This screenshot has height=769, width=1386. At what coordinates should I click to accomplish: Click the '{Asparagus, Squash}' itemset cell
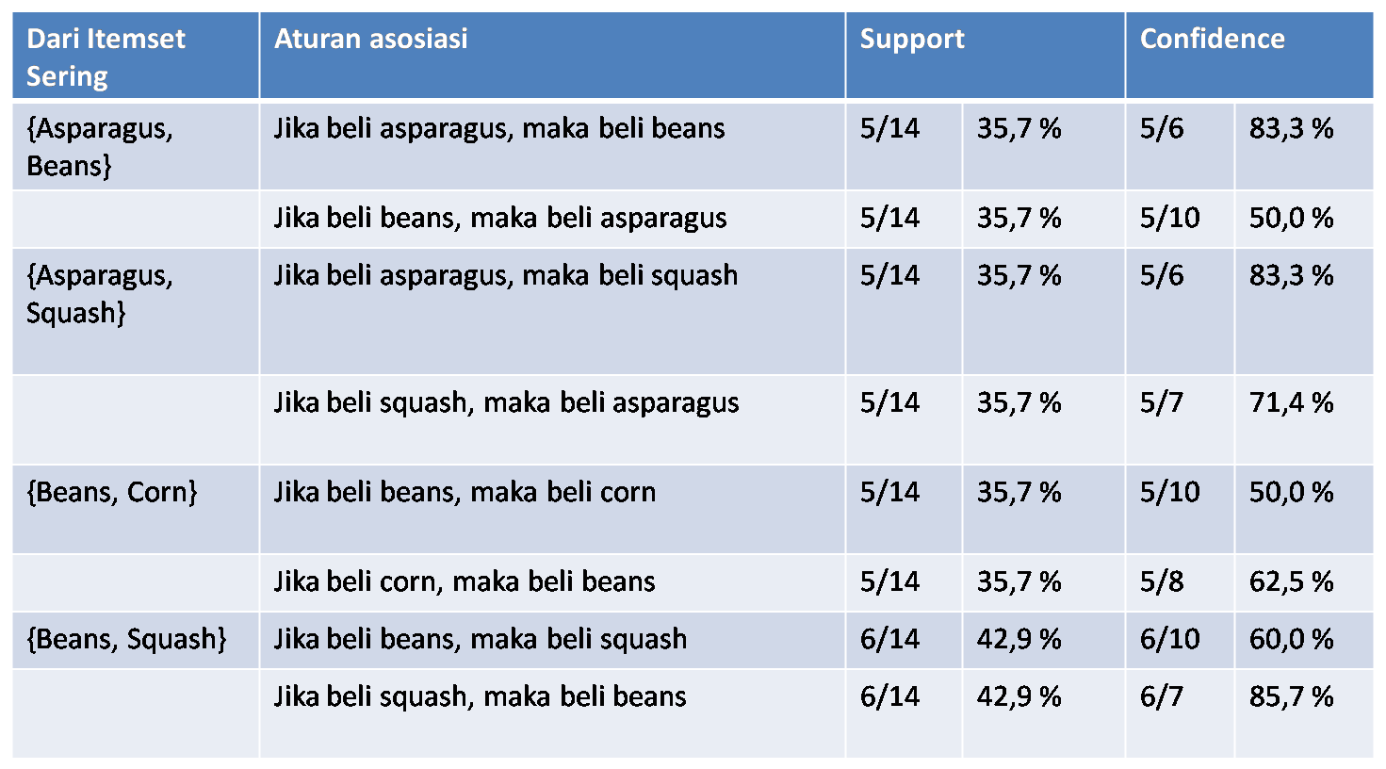coord(136,312)
